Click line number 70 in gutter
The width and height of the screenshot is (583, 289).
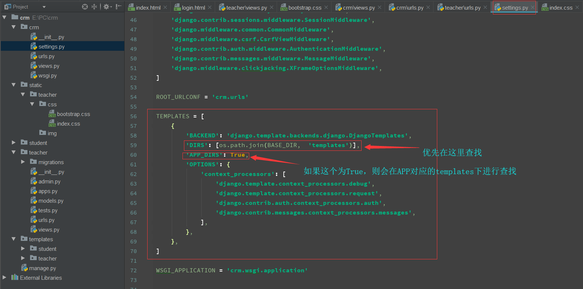coord(134,251)
